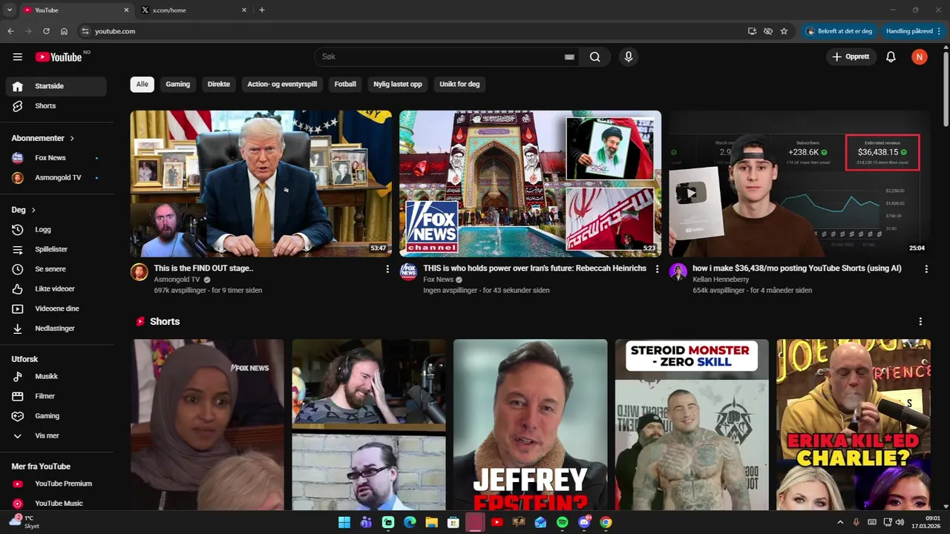Start voice search with microphone icon
Image resolution: width=950 pixels, height=534 pixels.
coord(629,57)
